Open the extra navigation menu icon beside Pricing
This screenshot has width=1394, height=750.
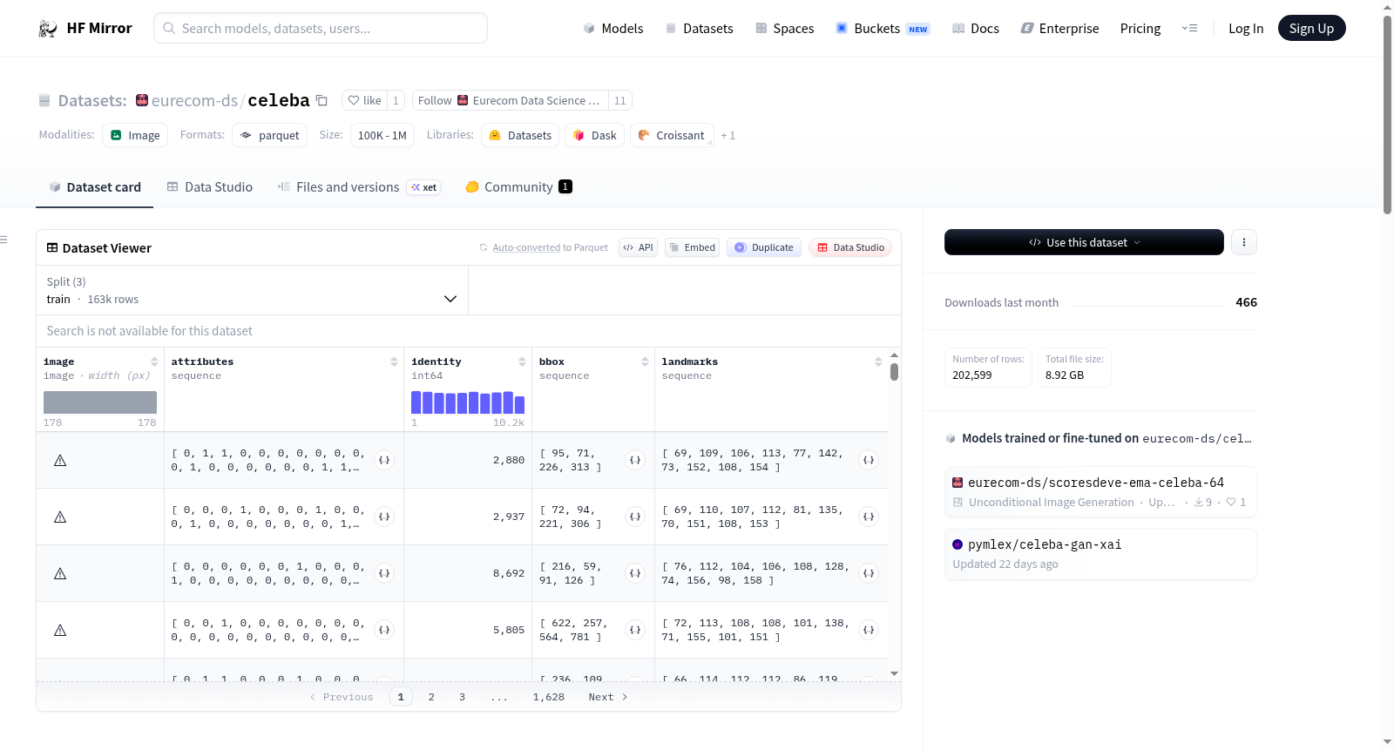(x=1189, y=28)
